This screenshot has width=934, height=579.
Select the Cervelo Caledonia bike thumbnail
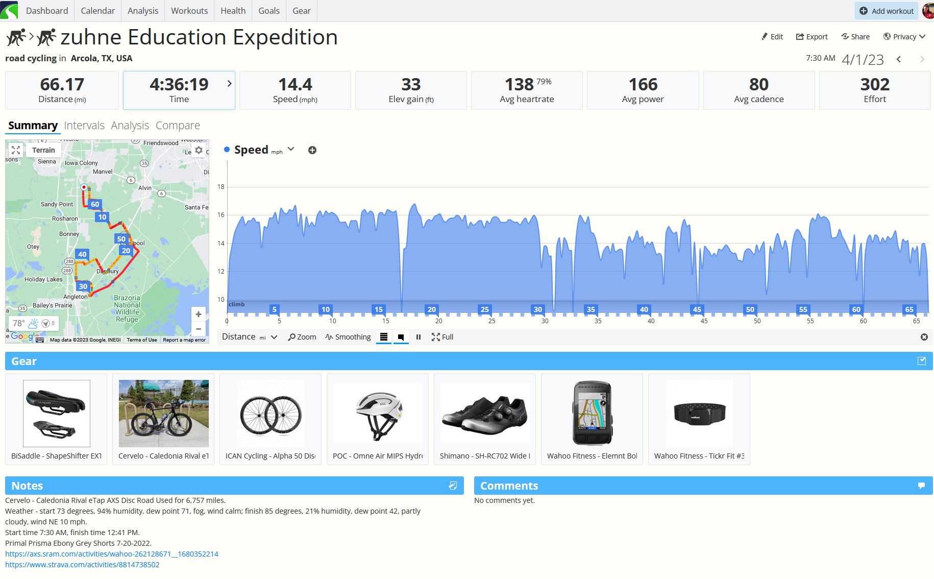click(x=163, y=414)
